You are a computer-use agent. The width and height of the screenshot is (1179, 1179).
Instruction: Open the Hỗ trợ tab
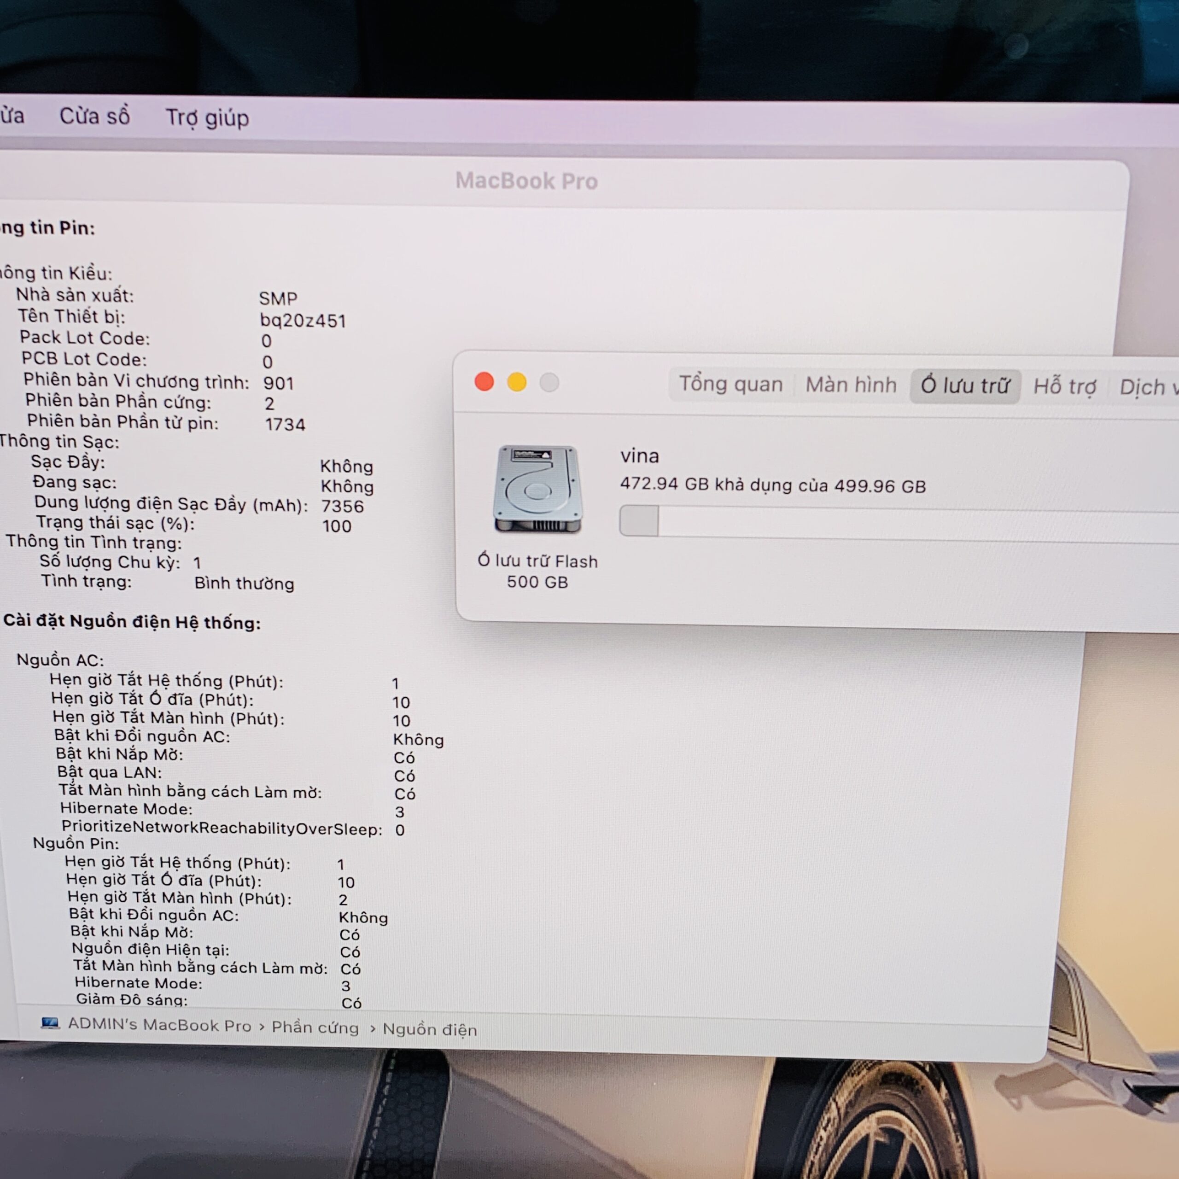coord(1064,387)
